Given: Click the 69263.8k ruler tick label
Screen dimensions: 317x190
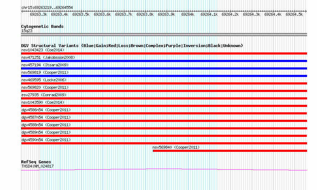Looking at the screenshot, I should pos(145,14).
